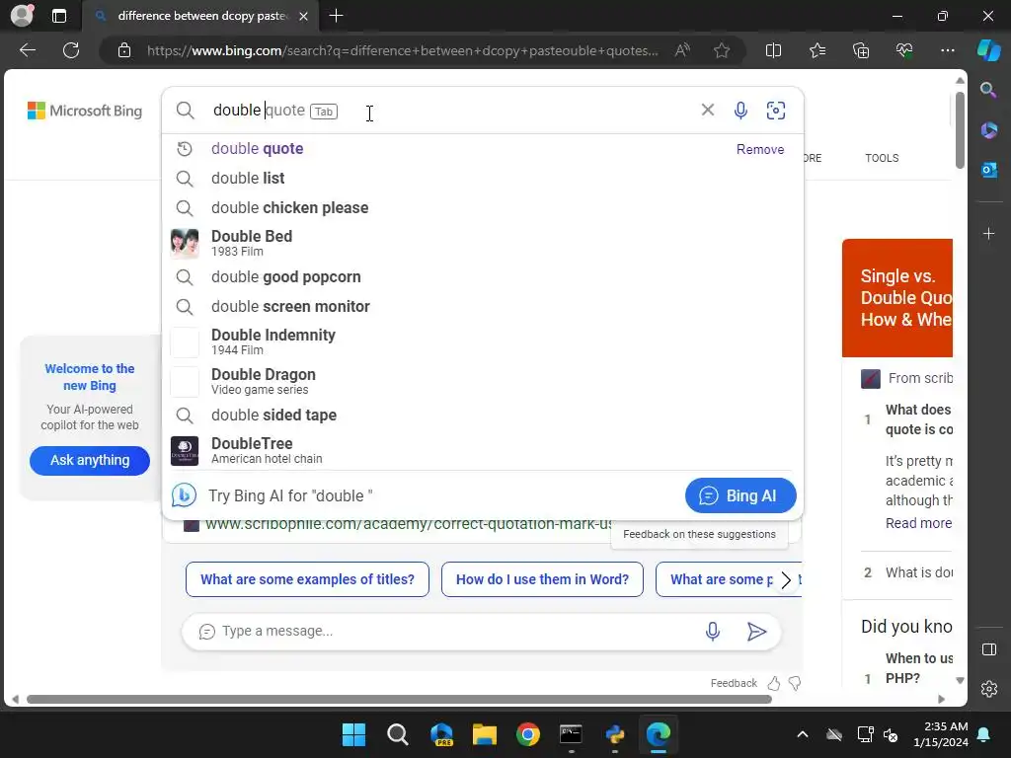Click the Edge sidebar search icon
Screen dimensions: 1011x758
[988, 90]
